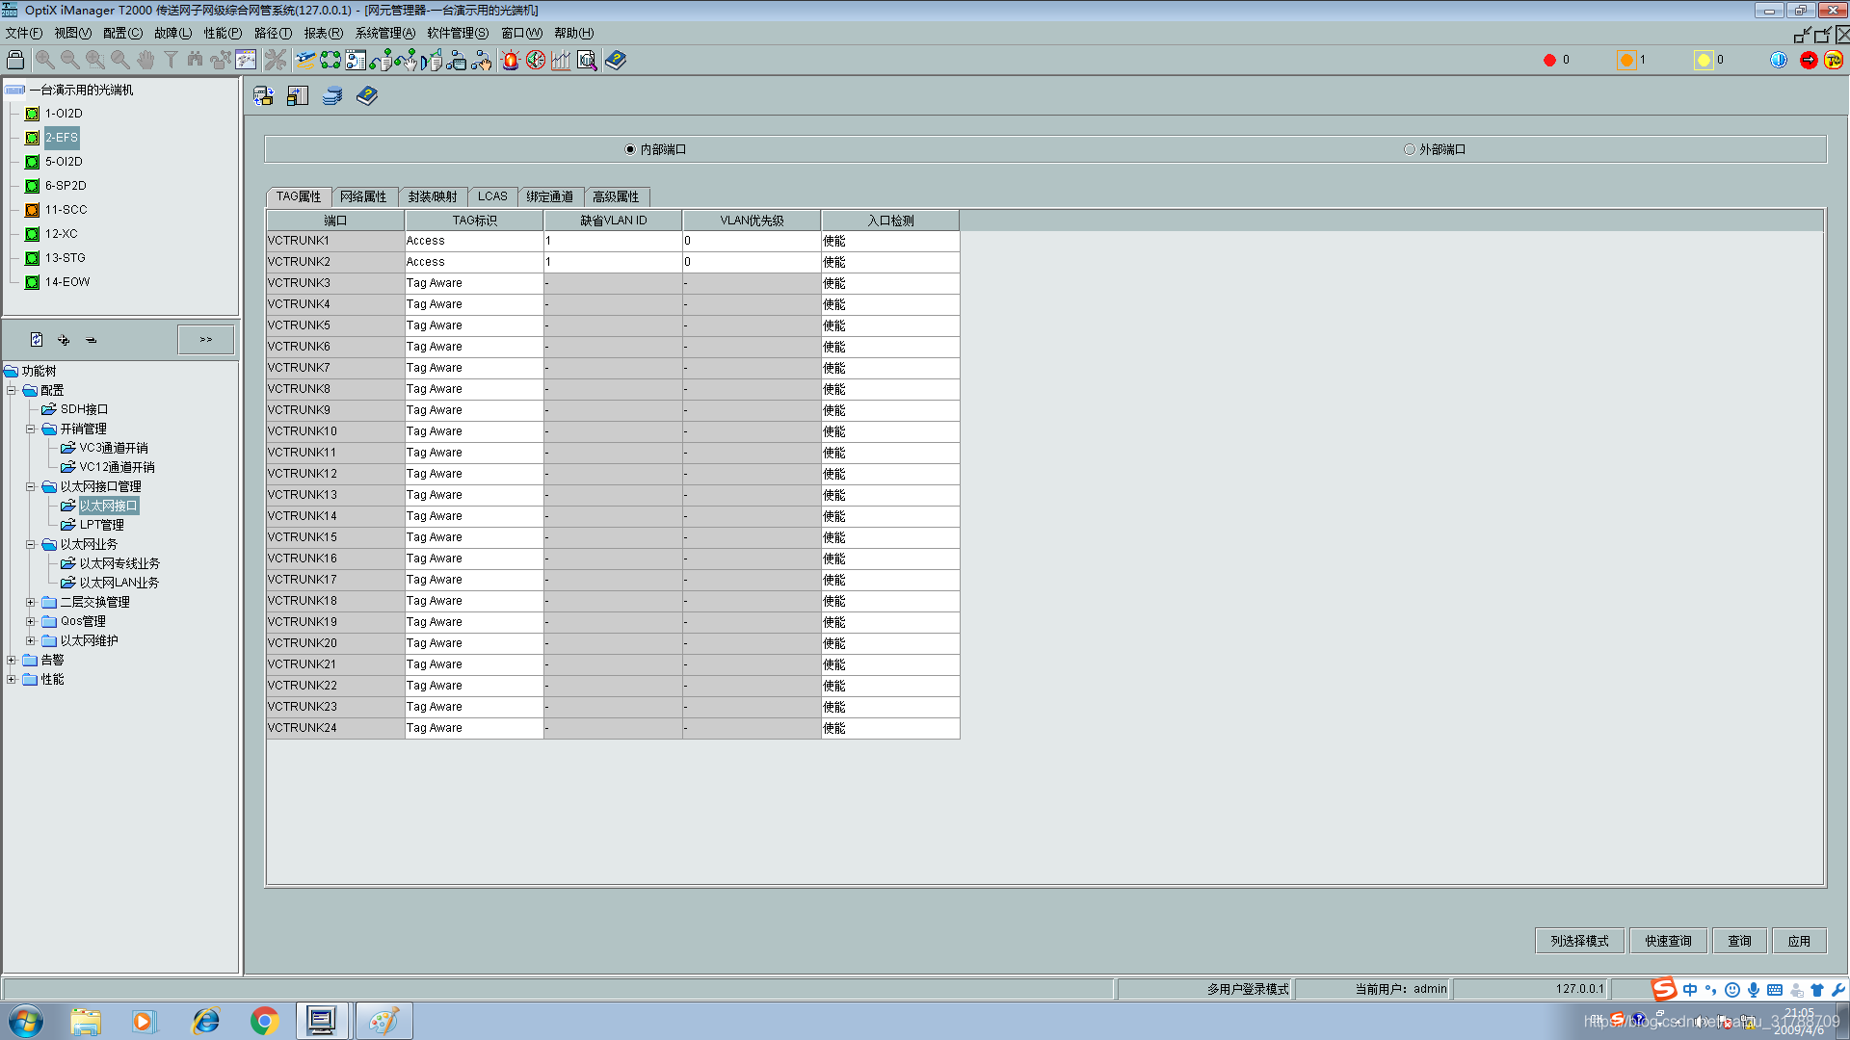
Task: Expand the 告警 folder node
Action: [11, 660]
